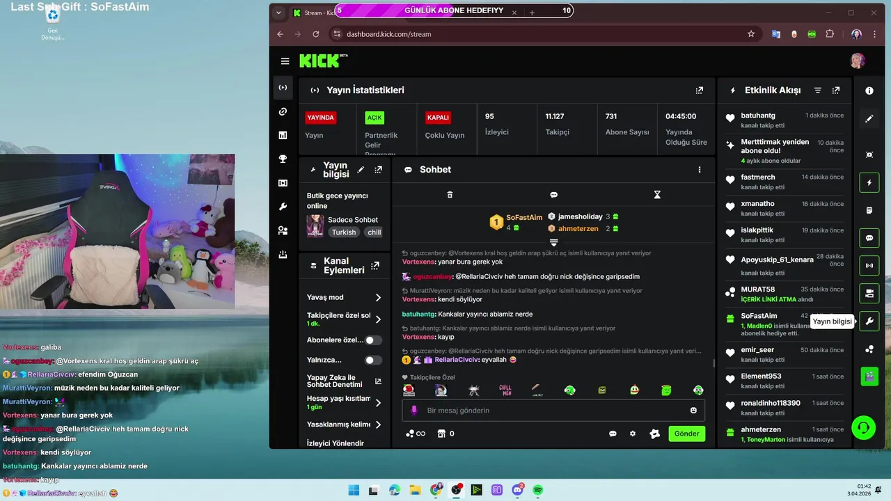Click the info icon in right toolbar

click(869, 90)
